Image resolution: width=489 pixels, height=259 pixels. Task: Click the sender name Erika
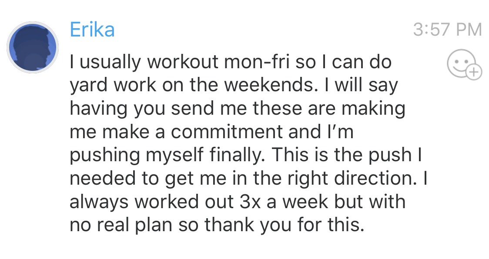(92, 30)
